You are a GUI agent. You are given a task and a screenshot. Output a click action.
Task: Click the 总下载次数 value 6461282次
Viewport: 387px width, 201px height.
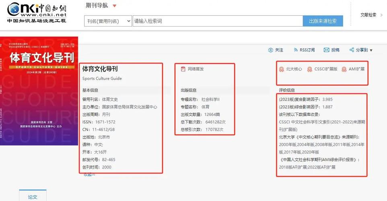click(216, 122)
